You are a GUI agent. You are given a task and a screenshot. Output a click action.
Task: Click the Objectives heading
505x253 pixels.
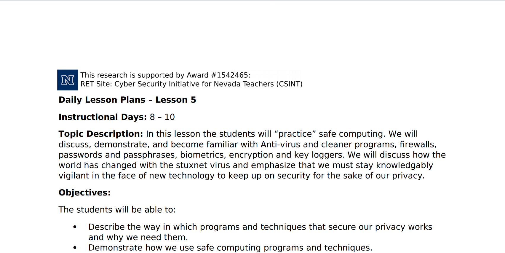pos(84,193)
